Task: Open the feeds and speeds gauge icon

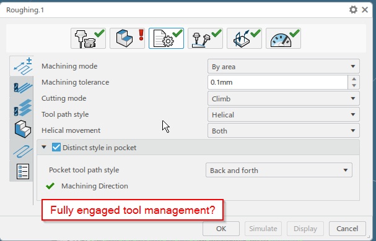Action: pos(283,38)
